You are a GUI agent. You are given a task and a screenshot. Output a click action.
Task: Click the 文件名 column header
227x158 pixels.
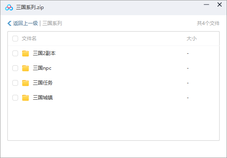29,39
